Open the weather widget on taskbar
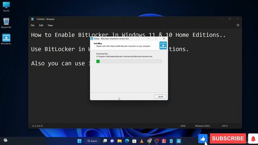The image size is (258, 145). click(6, 140)
